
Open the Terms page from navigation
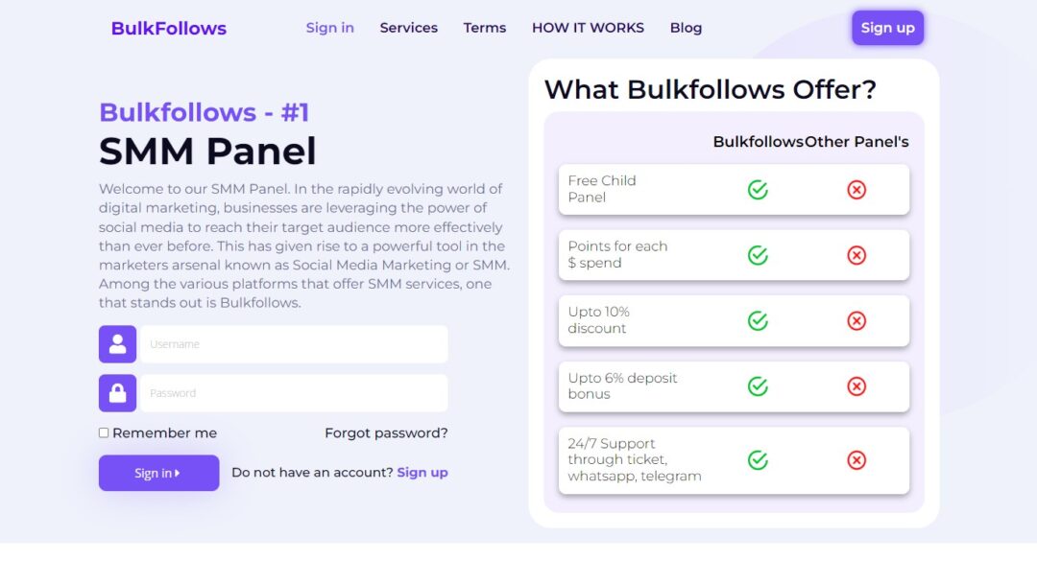[484, 28]
